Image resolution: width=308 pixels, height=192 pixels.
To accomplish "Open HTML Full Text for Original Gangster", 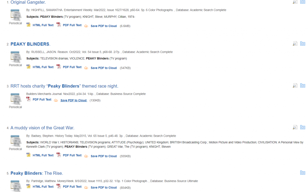I will (x=43, y=25).
